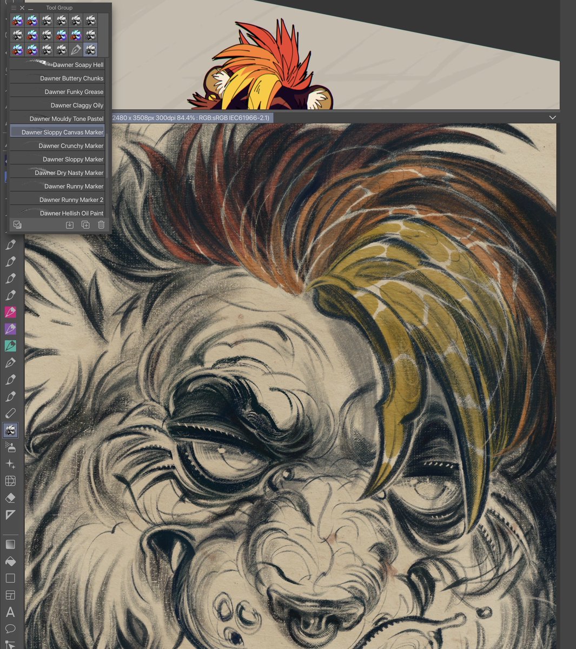The width and height of the screenshot is (576, 649).
Task: Minimize the Tool Group panel
Action: [x=30, y=9]
